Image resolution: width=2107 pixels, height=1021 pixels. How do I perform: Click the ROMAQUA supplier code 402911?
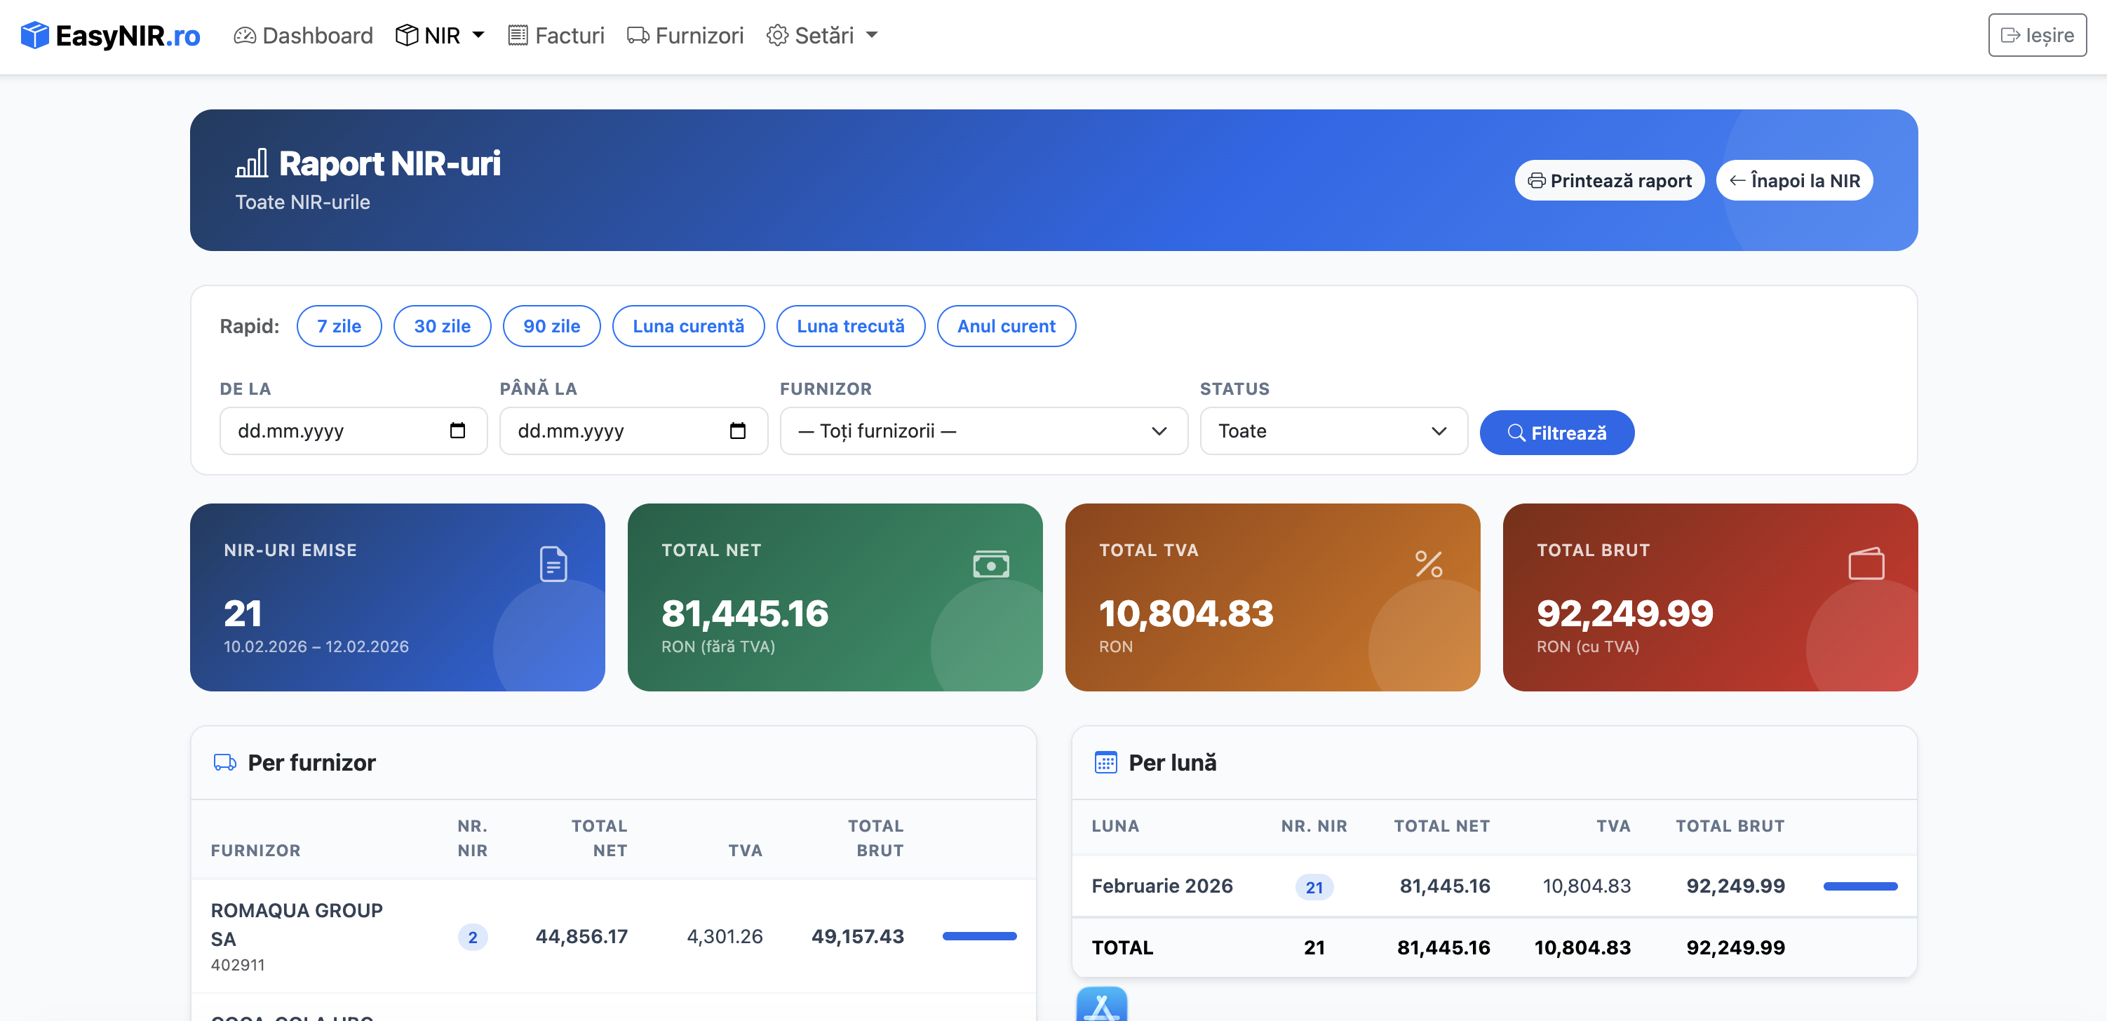click(x=237, y=965)
